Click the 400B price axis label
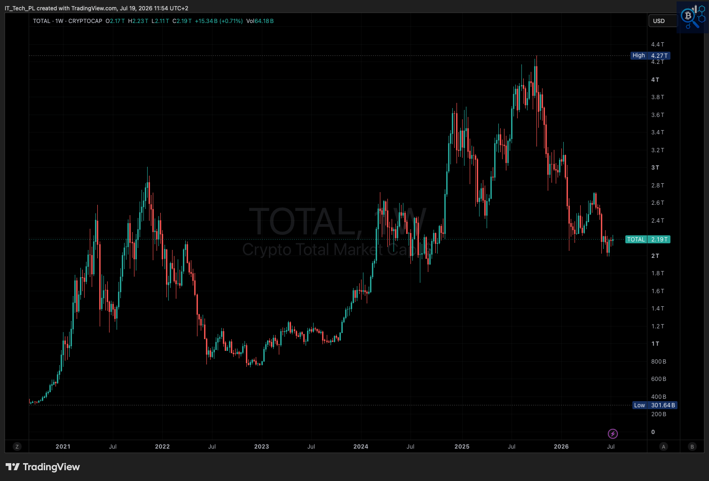 659,397
